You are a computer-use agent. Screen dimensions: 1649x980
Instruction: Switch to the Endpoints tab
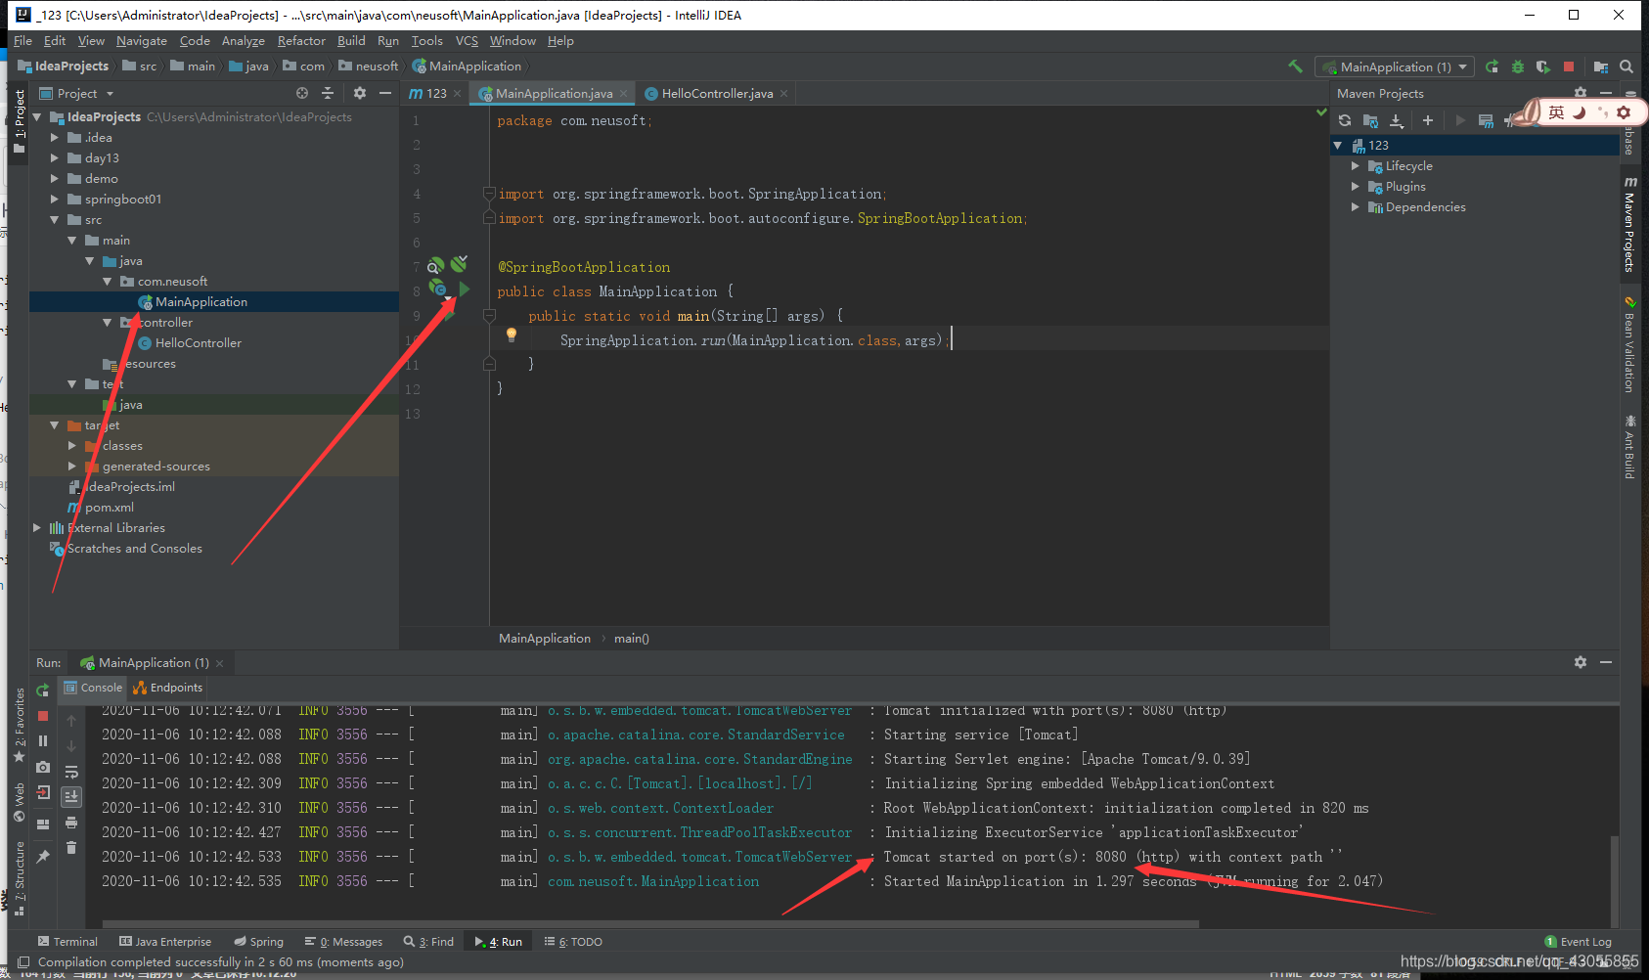[x=168, y=688]
